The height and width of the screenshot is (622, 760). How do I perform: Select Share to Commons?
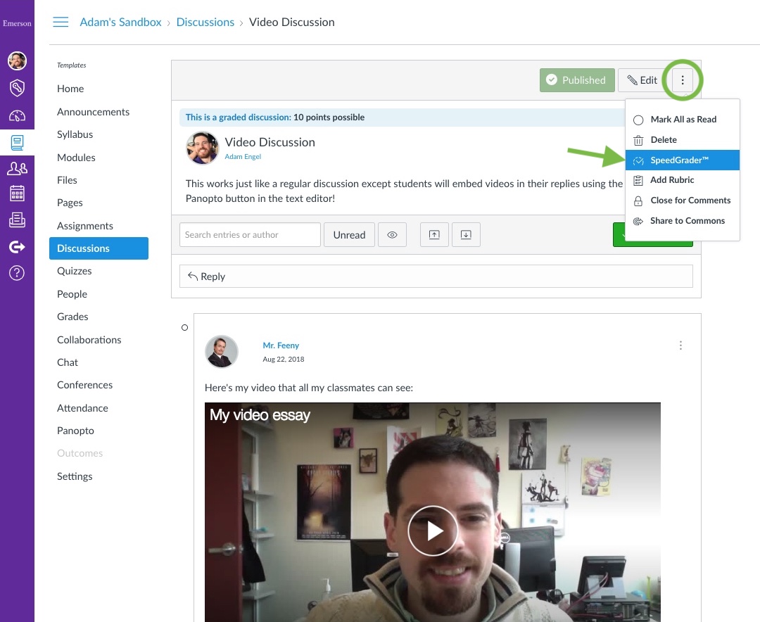click(682, 220)
